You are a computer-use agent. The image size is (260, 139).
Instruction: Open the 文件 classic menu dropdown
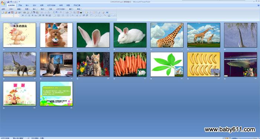click(11, 9)
